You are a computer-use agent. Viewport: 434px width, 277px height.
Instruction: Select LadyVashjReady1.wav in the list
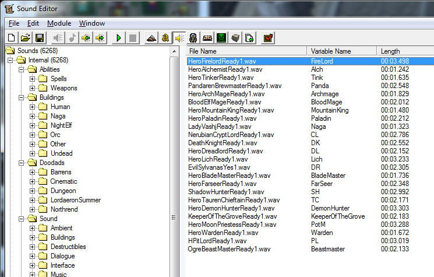coord(220,127)
